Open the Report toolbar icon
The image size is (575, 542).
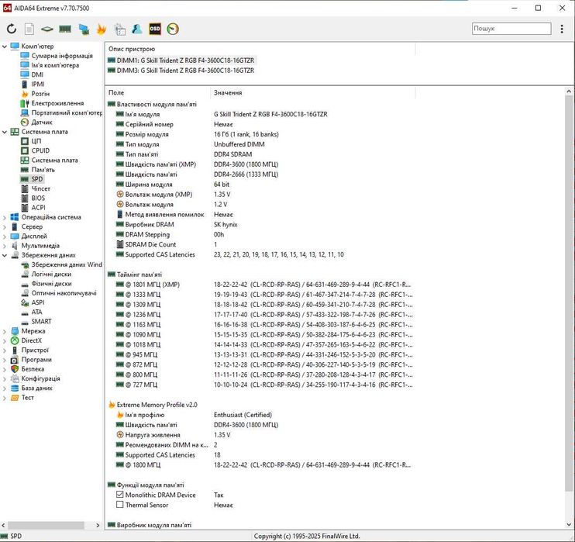[x=29, y=29]
